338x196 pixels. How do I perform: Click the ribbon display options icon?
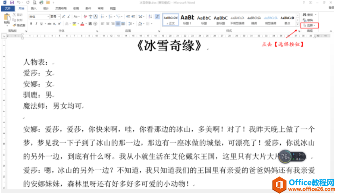click(311, 2)
